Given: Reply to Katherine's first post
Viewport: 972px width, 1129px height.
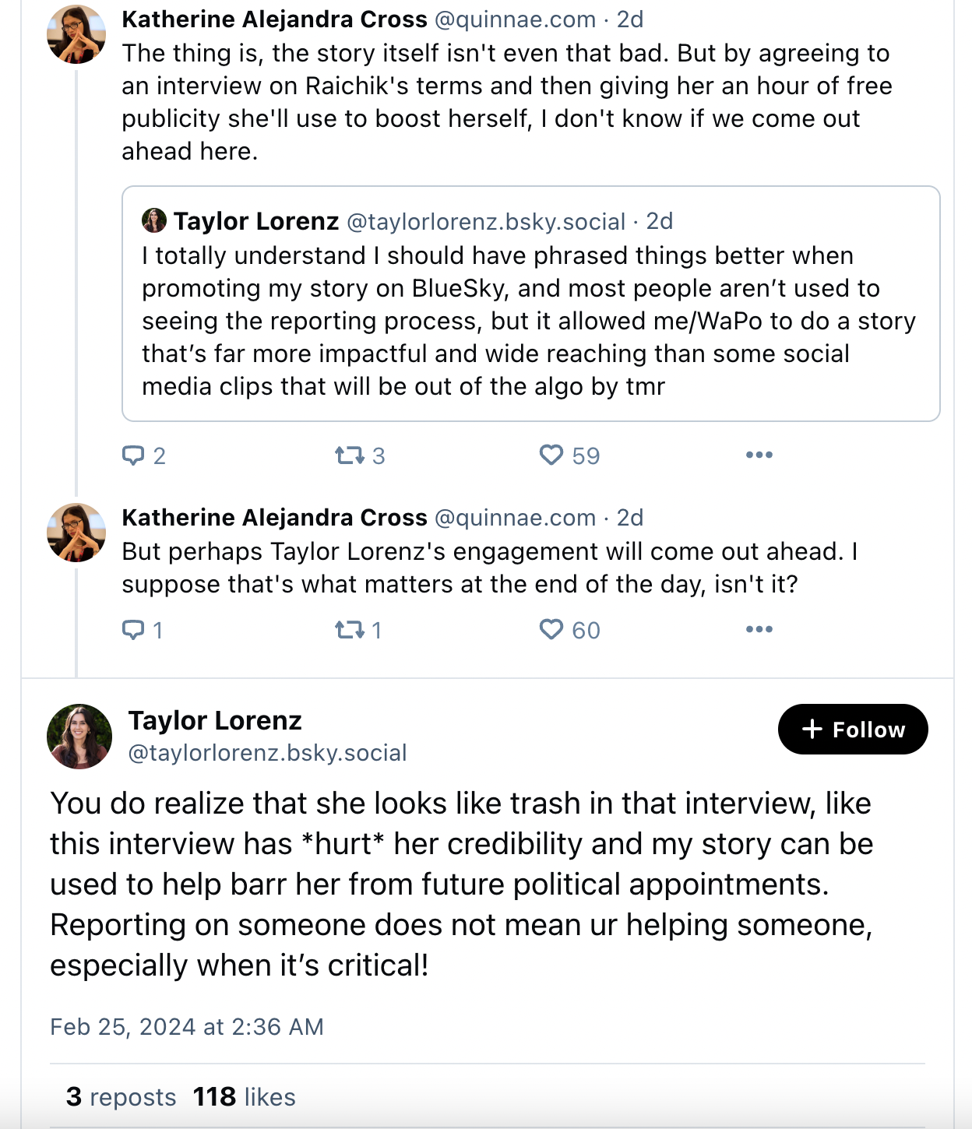Looking at the screenshot, I should coord(134,455).
